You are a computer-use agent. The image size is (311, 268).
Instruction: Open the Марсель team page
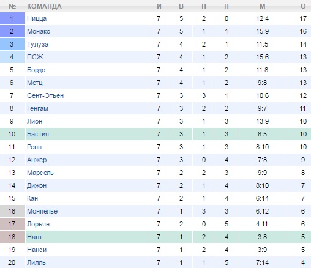coord(40,173)
